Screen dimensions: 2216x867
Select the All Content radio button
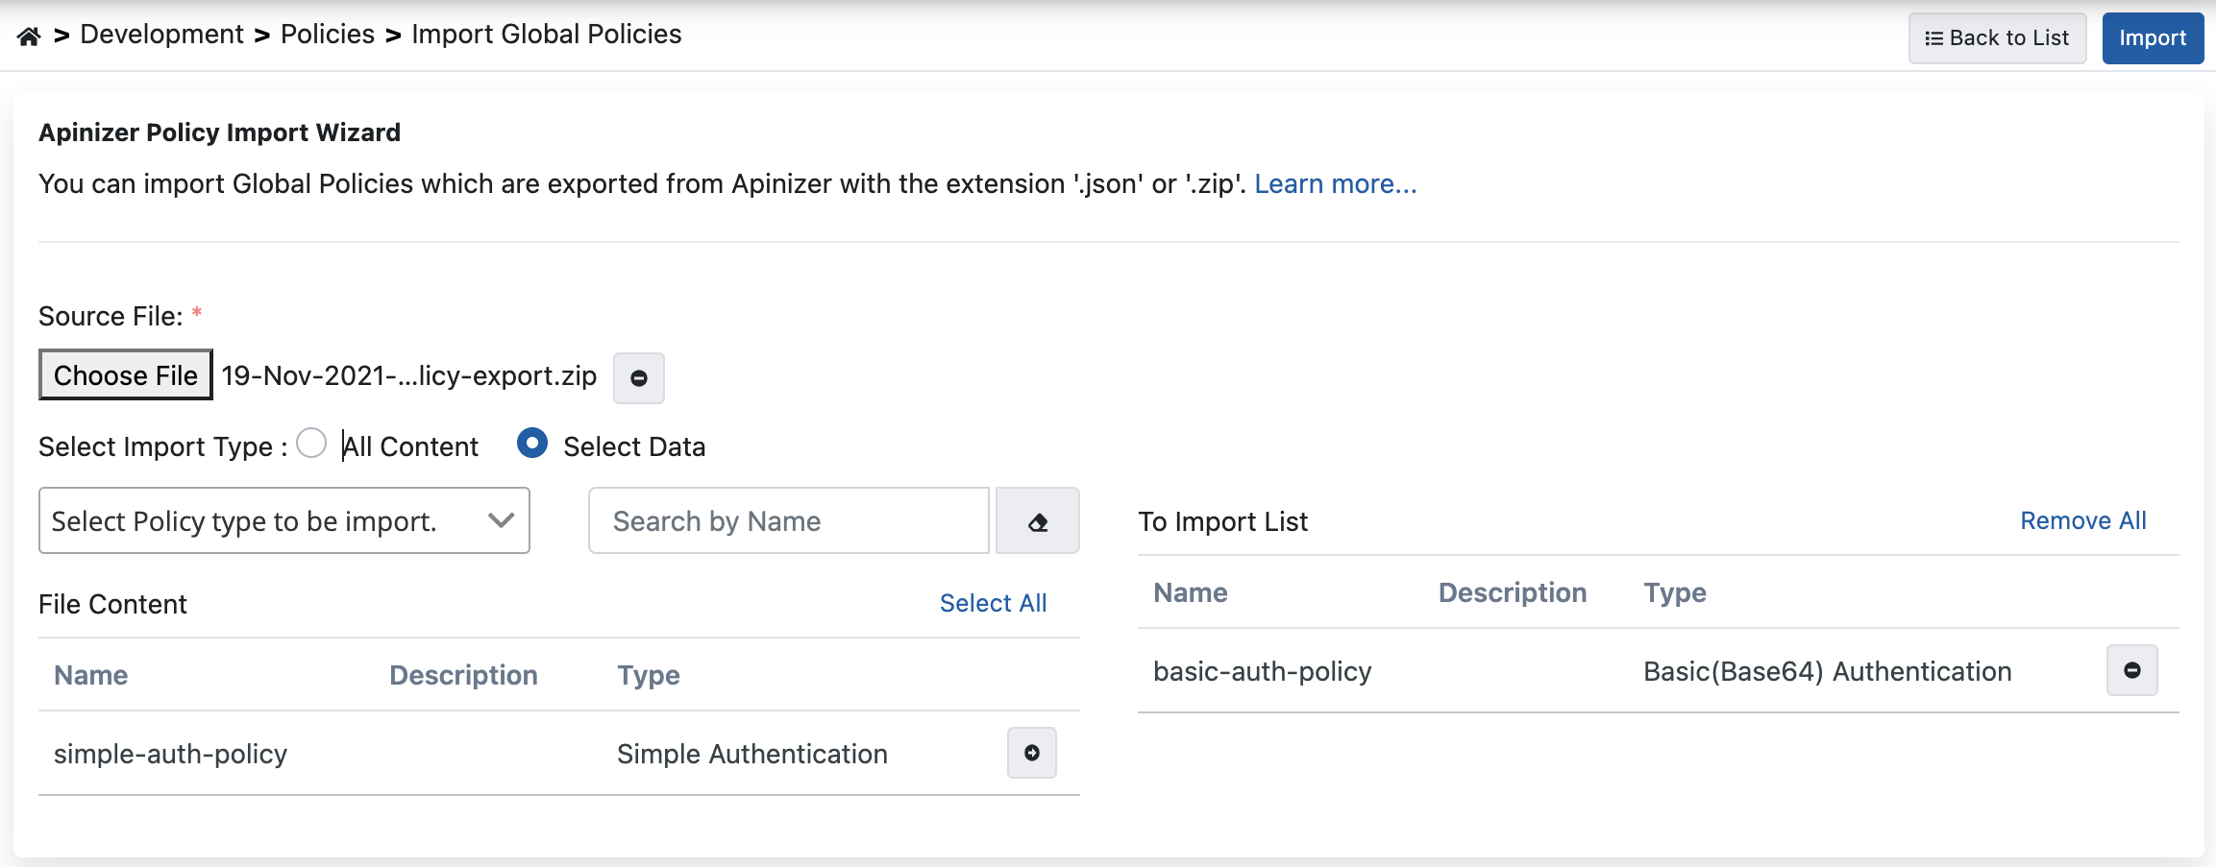click(311, 444)
